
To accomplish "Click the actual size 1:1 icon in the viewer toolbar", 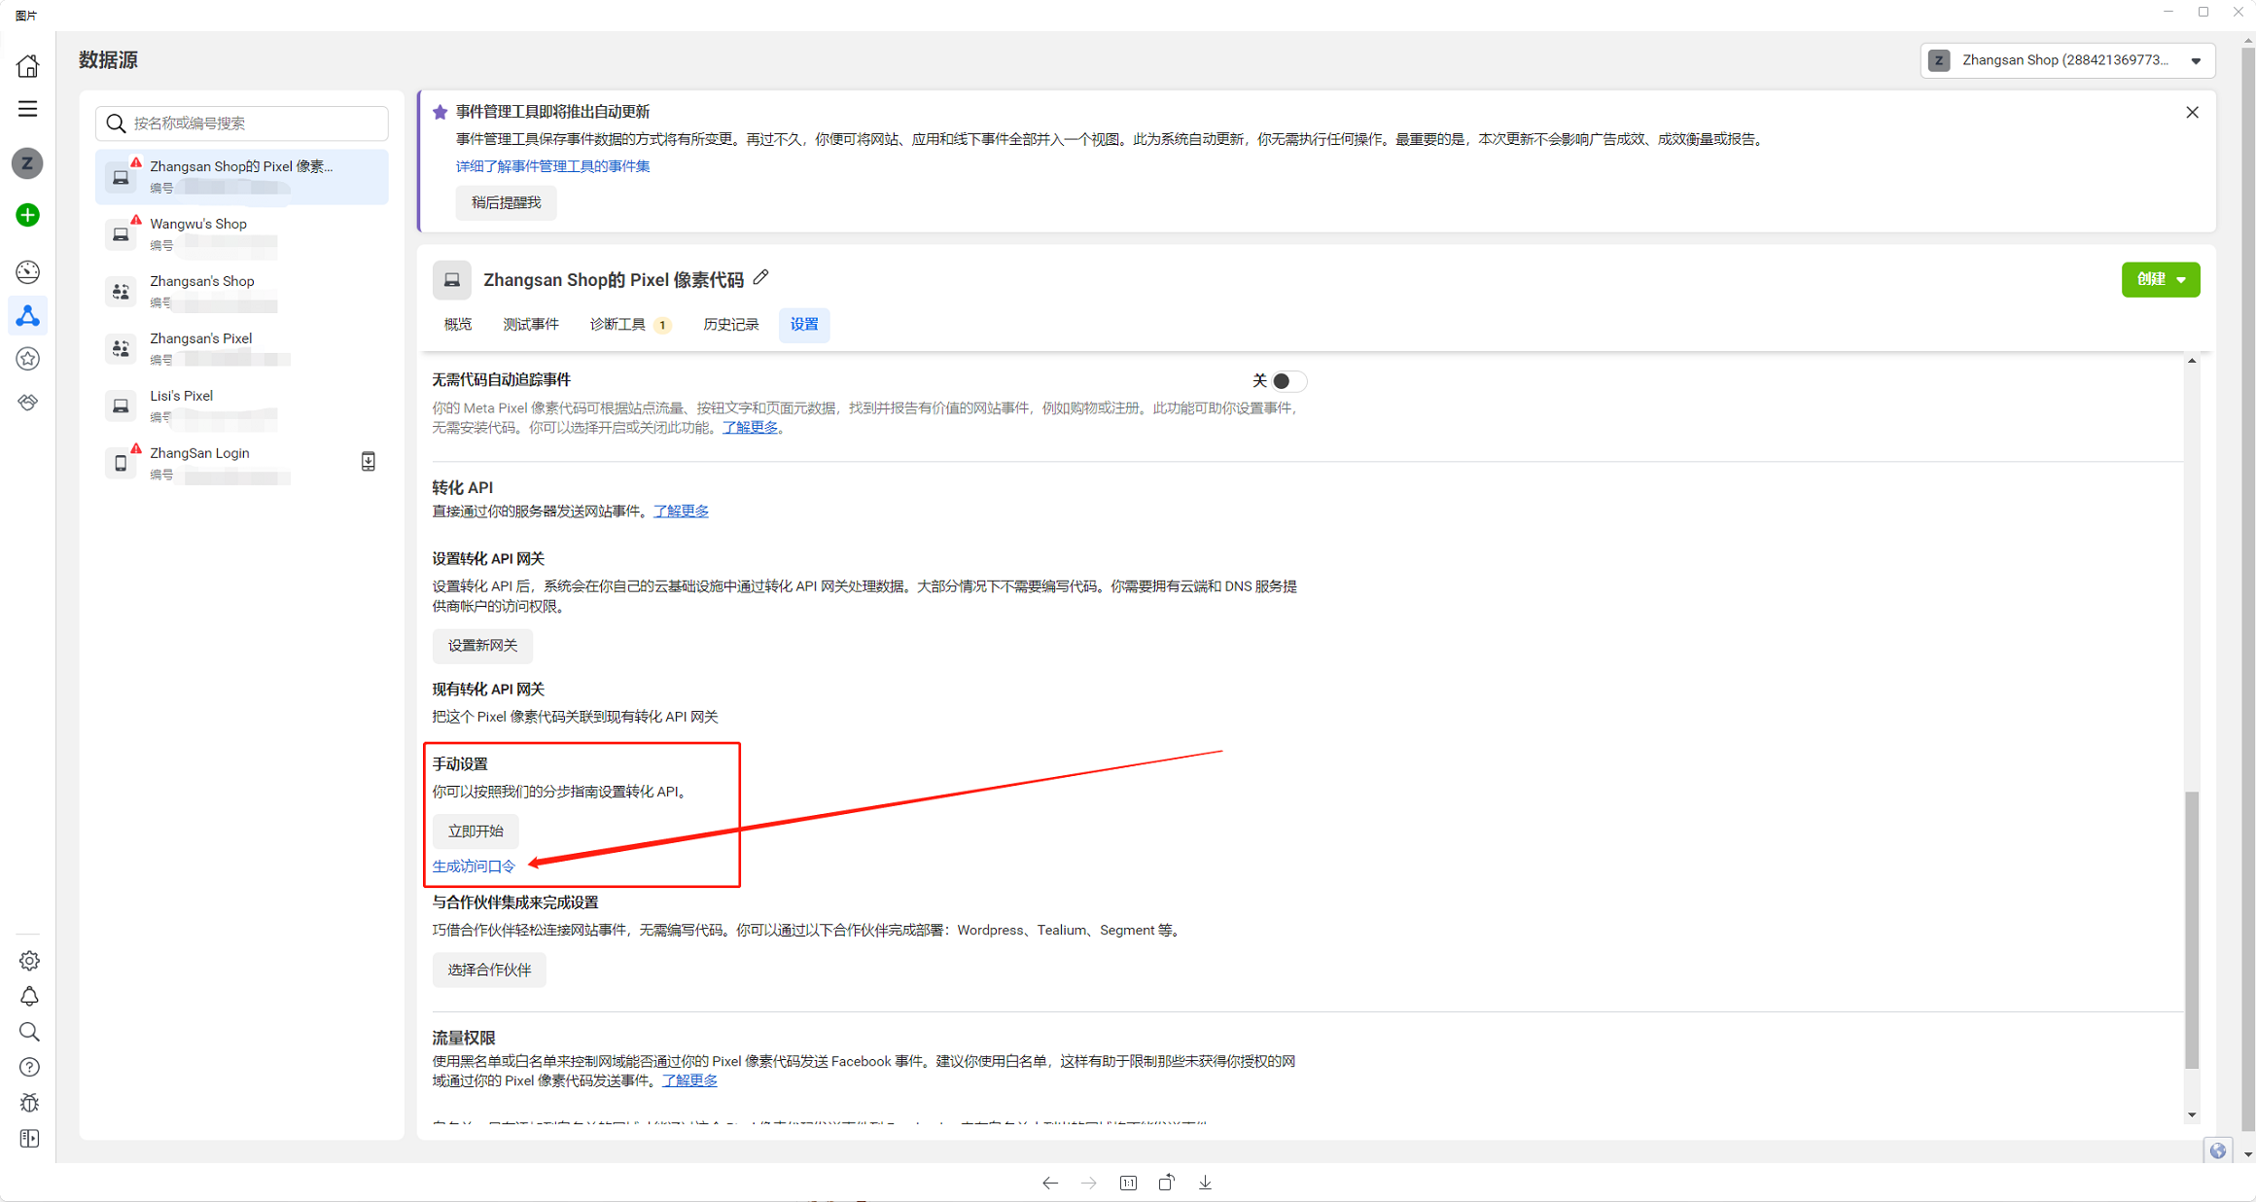I will coord(1128,1183).
